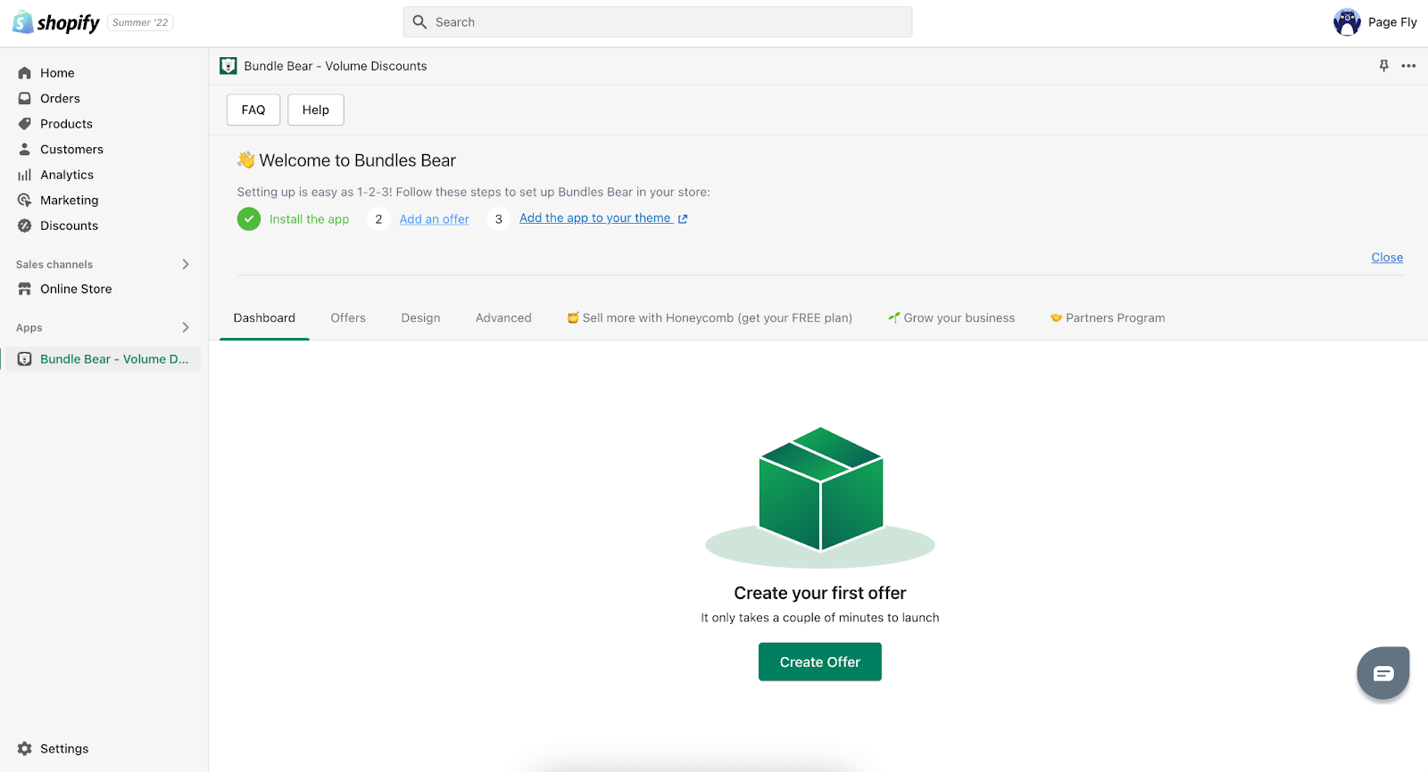Click the Page Fly avatar
Image resolution: width=1428 pixels, height=772 pixels.
coord(1347,22)
